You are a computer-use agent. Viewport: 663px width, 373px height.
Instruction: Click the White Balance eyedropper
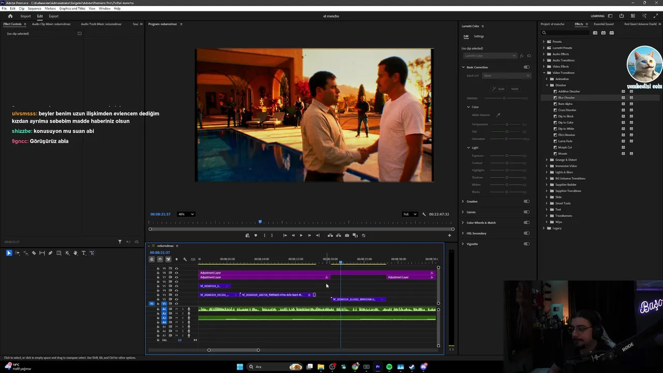(498, 115)
